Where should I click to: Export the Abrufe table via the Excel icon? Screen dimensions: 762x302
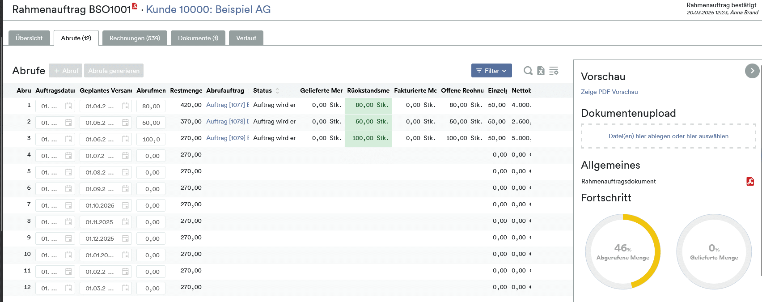(541, 71)
